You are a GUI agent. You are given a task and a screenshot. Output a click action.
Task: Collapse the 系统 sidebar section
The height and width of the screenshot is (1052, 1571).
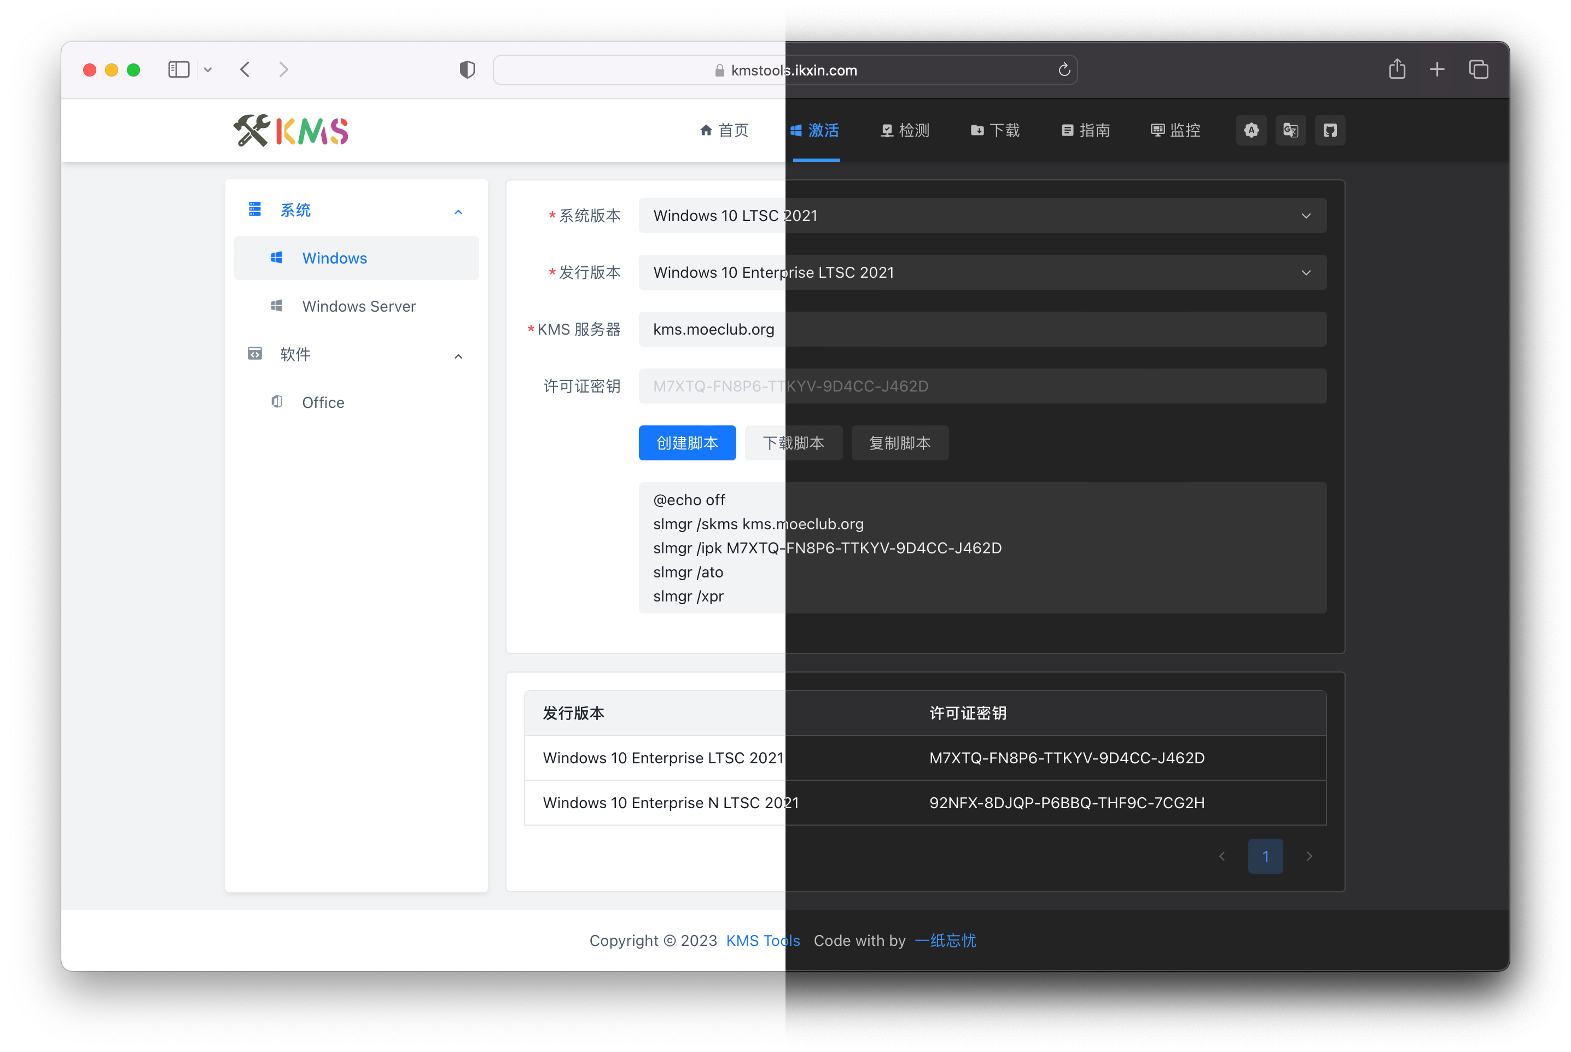tap(458, 212)
